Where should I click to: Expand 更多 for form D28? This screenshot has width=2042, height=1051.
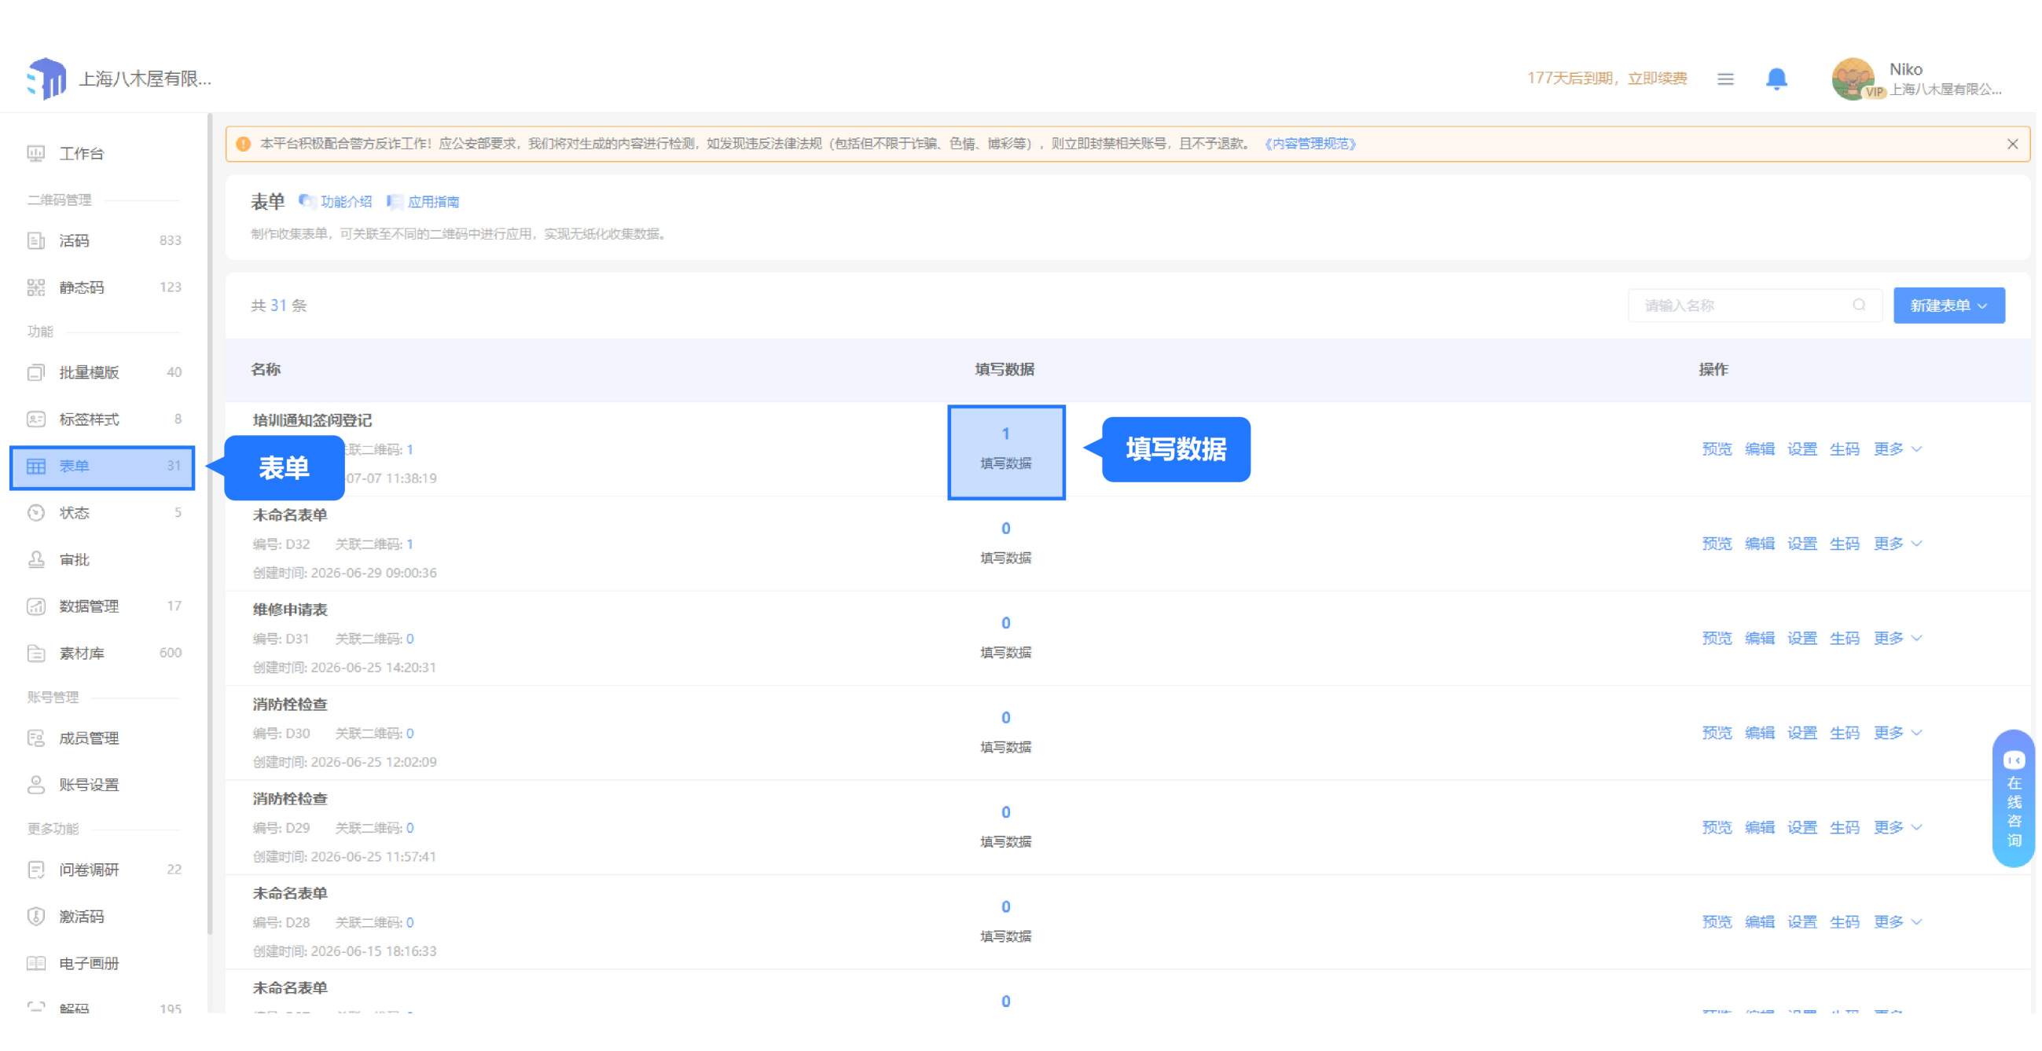click(x=1897, y=923)
